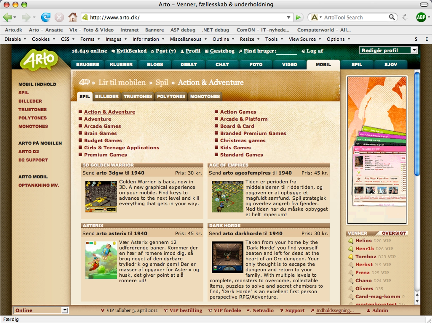Open the Age of Empires game thumbnail

(x=227, y=196)
